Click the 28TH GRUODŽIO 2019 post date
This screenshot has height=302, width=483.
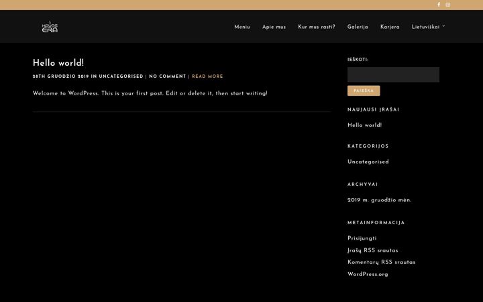(x=60, y=77)
